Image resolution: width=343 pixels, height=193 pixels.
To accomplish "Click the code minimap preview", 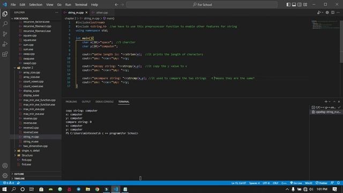I will click(325, 25).
